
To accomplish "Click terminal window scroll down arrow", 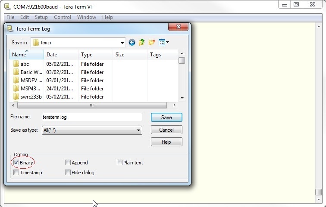I will (319, 200).
